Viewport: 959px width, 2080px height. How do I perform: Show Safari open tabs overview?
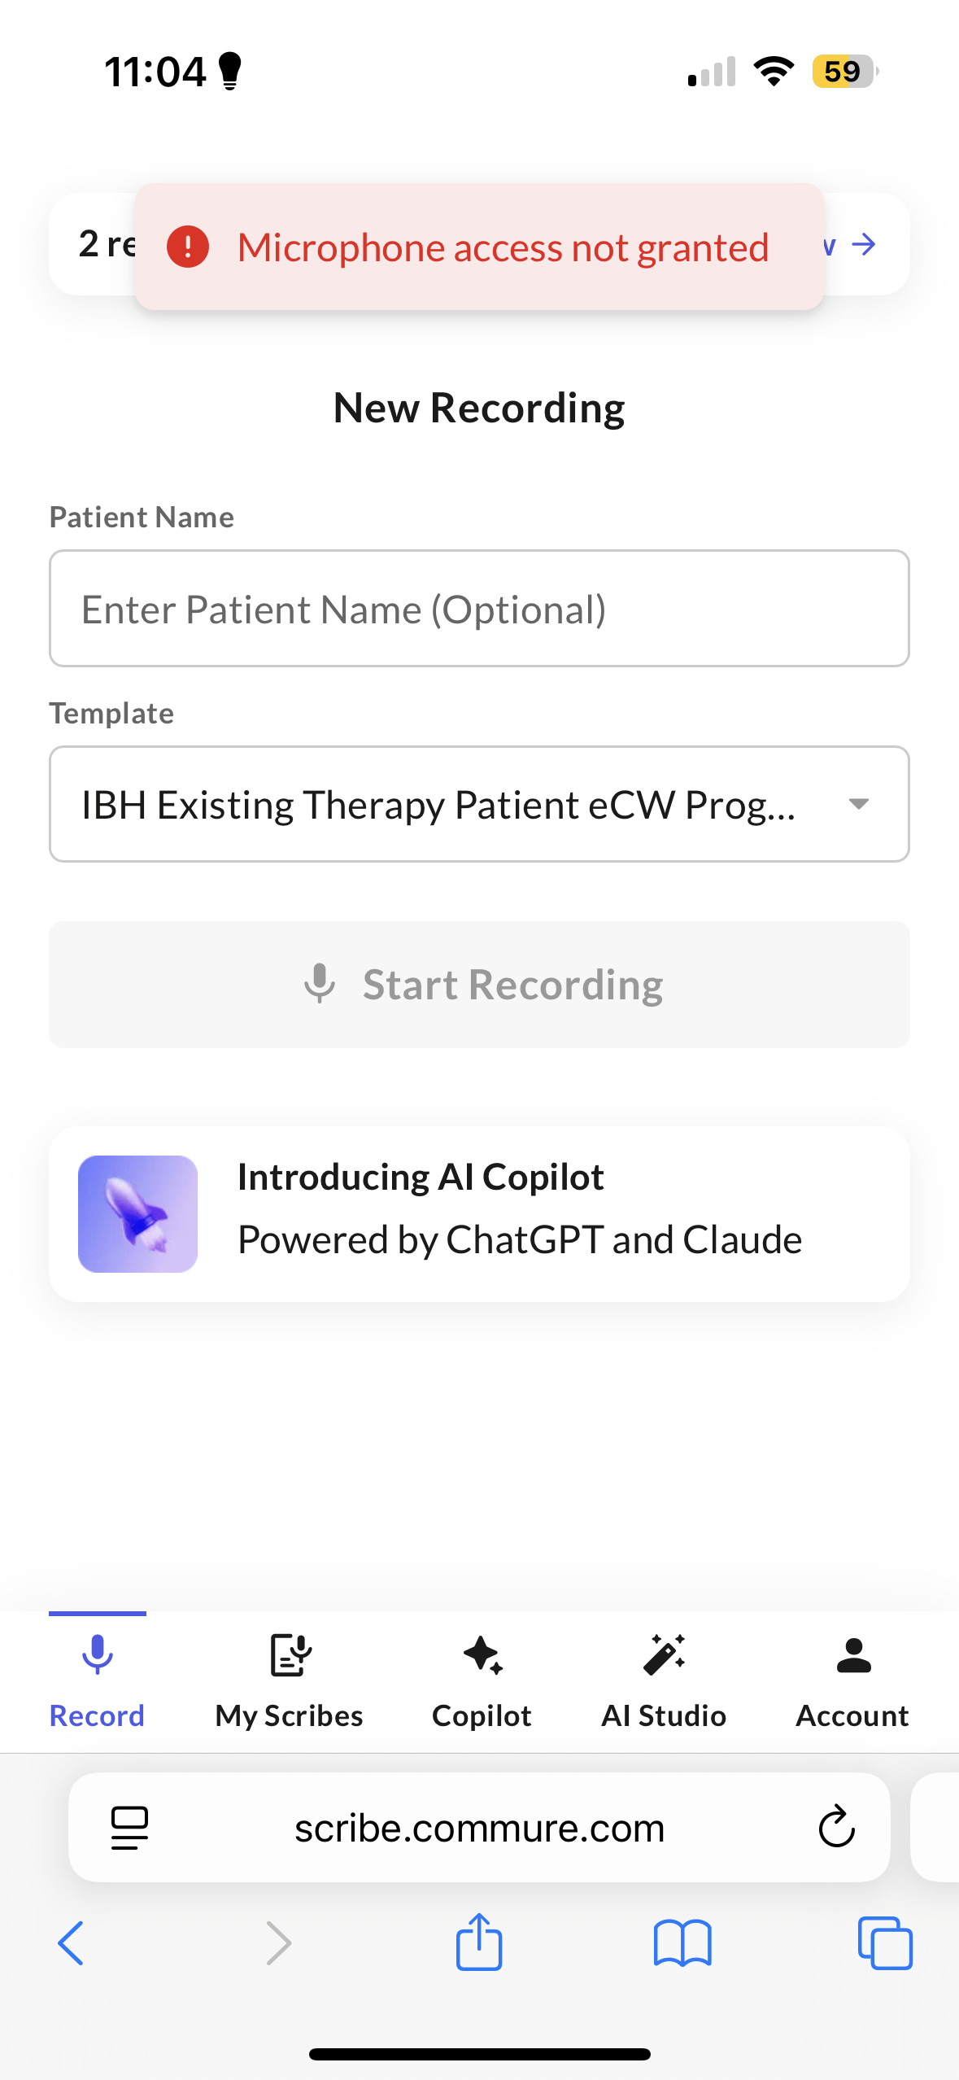click(x=885, y=1943)
